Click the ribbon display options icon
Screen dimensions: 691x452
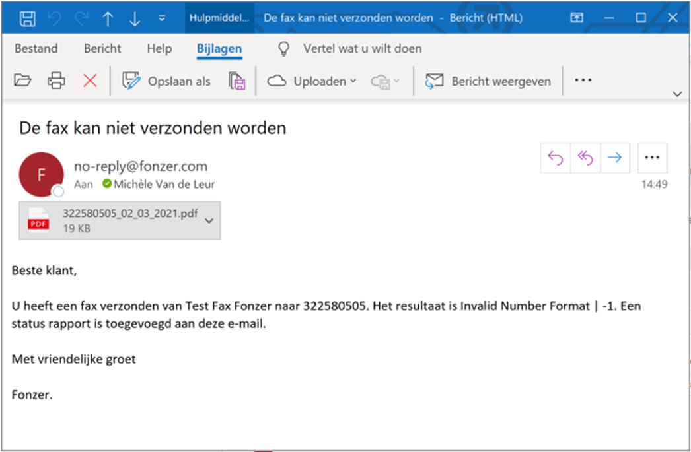577,18
